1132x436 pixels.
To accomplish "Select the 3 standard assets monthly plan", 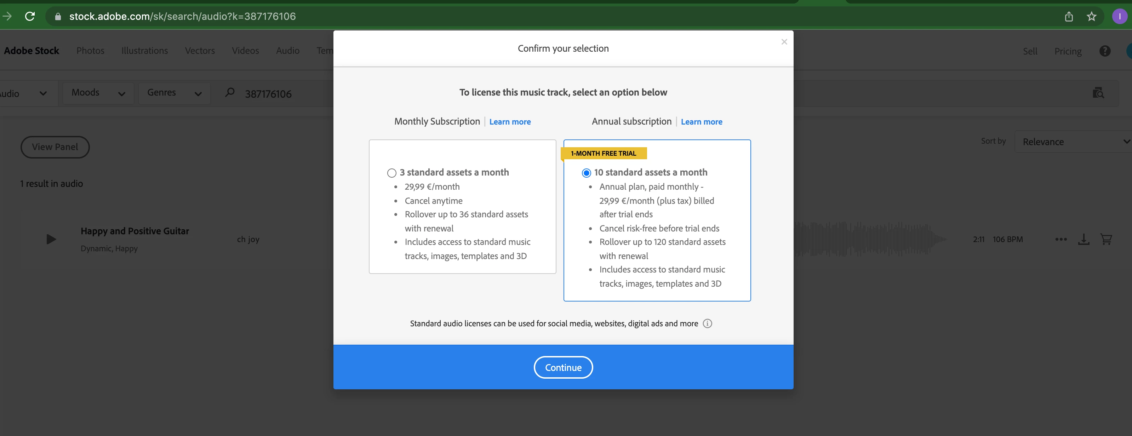I will (391, 173).
